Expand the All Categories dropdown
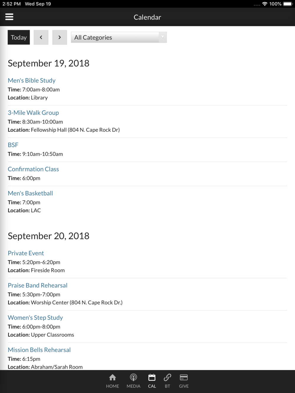 119,37
